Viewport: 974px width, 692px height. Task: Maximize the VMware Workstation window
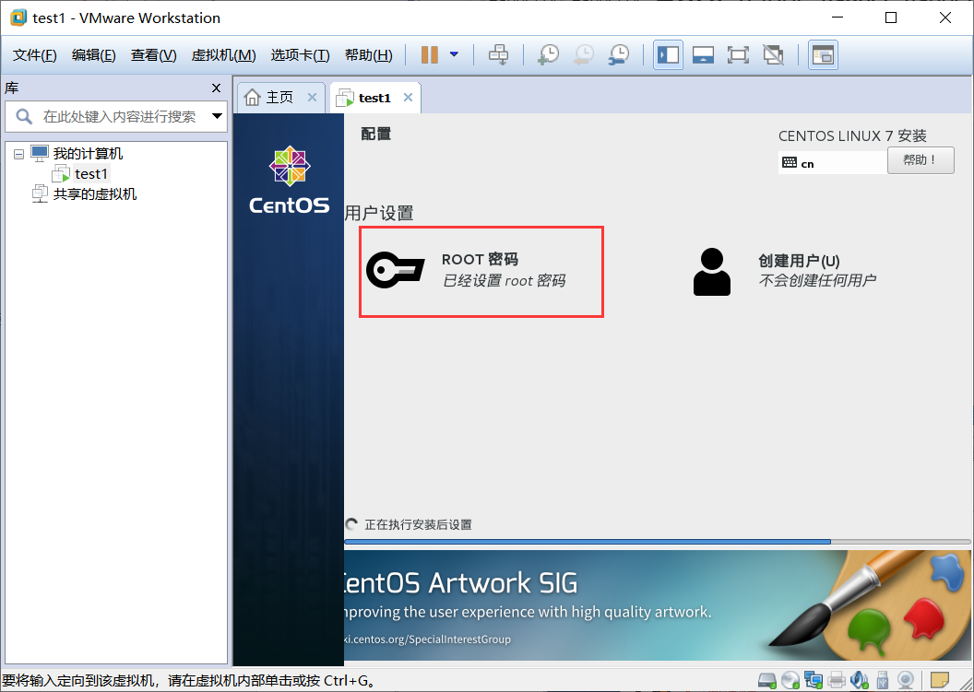891,18
